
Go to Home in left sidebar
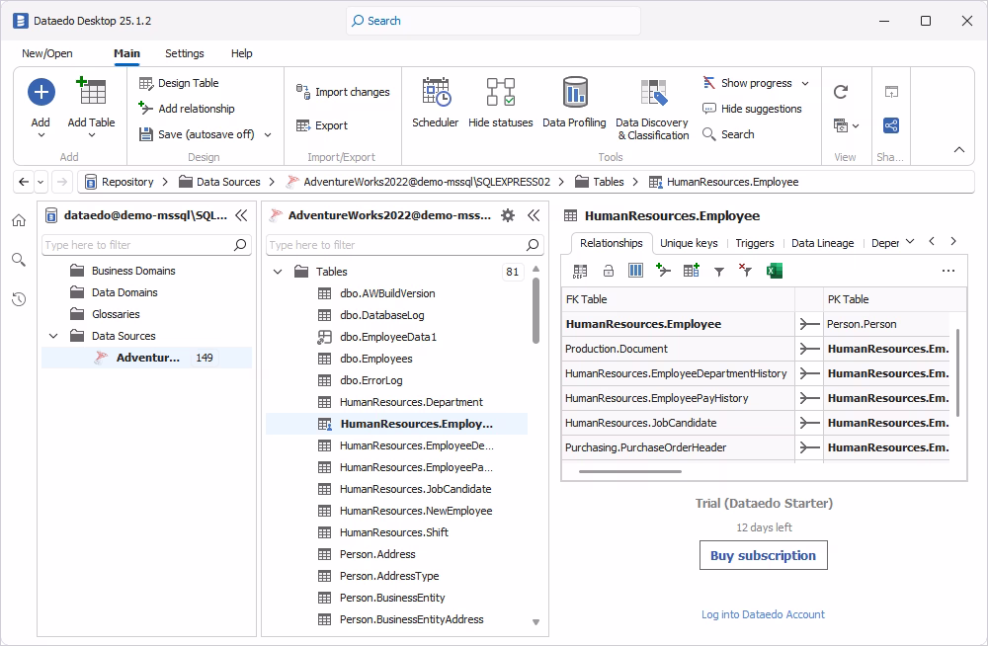point(19,220)
